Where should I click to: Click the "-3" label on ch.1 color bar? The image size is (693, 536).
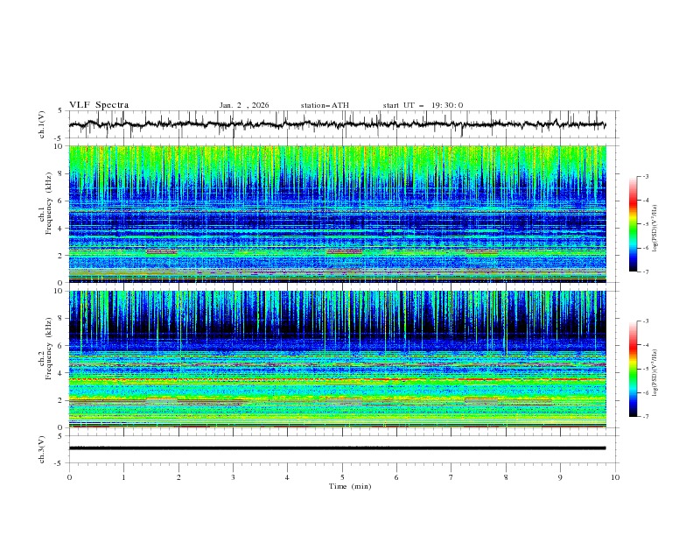point(645,176)
